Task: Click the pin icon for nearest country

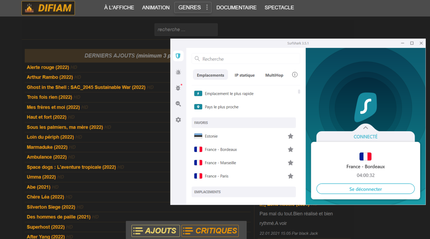Action: tap(198, 107)
